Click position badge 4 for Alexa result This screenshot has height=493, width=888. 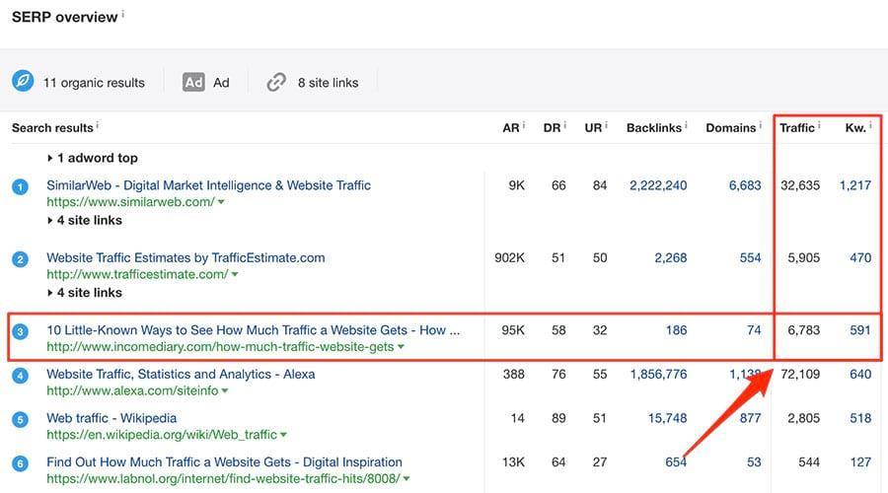(21, 376)
